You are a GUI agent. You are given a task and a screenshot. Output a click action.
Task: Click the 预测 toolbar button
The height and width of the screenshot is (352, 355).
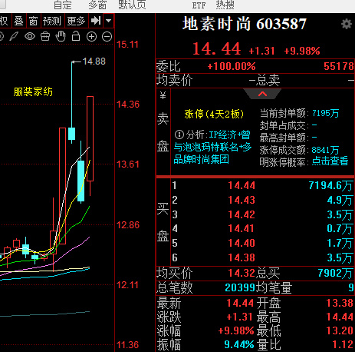52,21
